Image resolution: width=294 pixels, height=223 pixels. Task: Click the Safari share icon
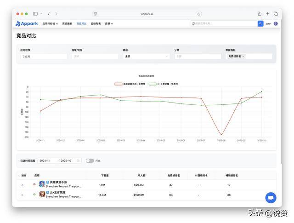pos(260,14)
